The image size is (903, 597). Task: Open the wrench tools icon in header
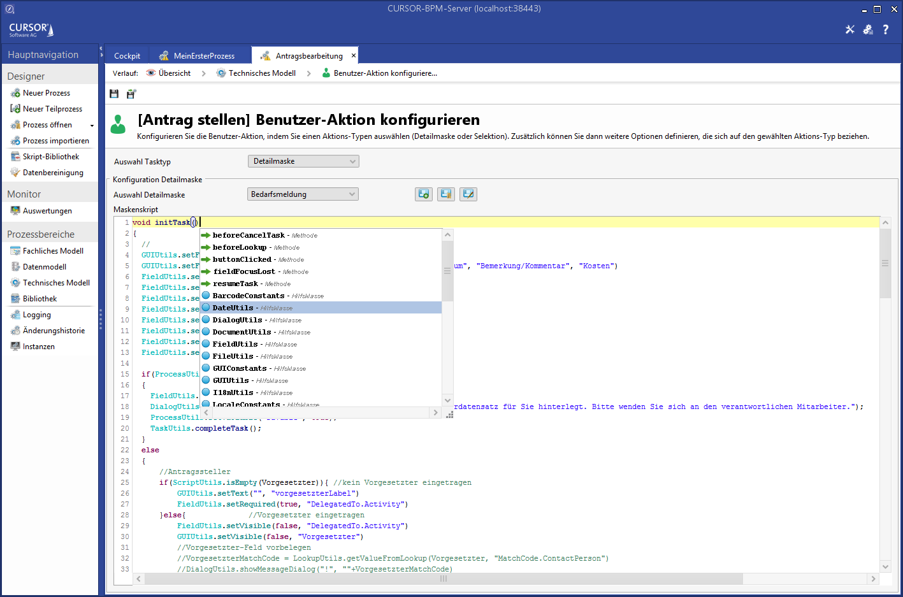(x=849, y=29)
